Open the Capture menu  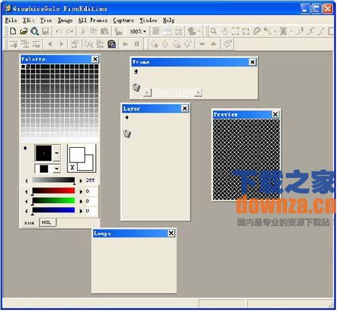point(123,20)
